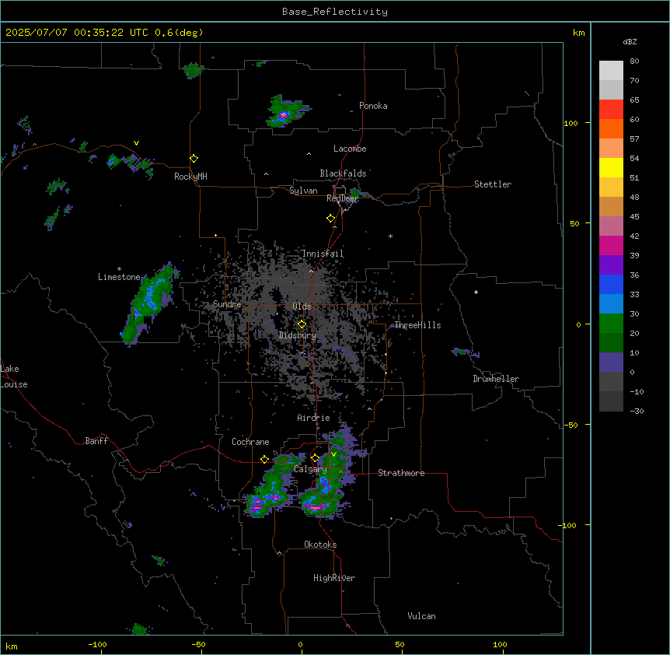Click the Lacombe city label
The width and height of the screenshot is (670, 655).
(350, 149)
